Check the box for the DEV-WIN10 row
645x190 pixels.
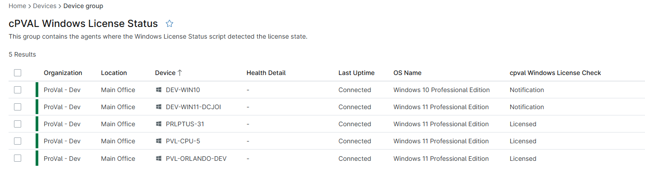click(x=18, y=90)
